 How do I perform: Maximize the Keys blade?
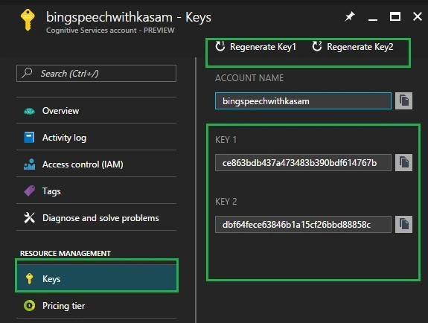(395, 16)
